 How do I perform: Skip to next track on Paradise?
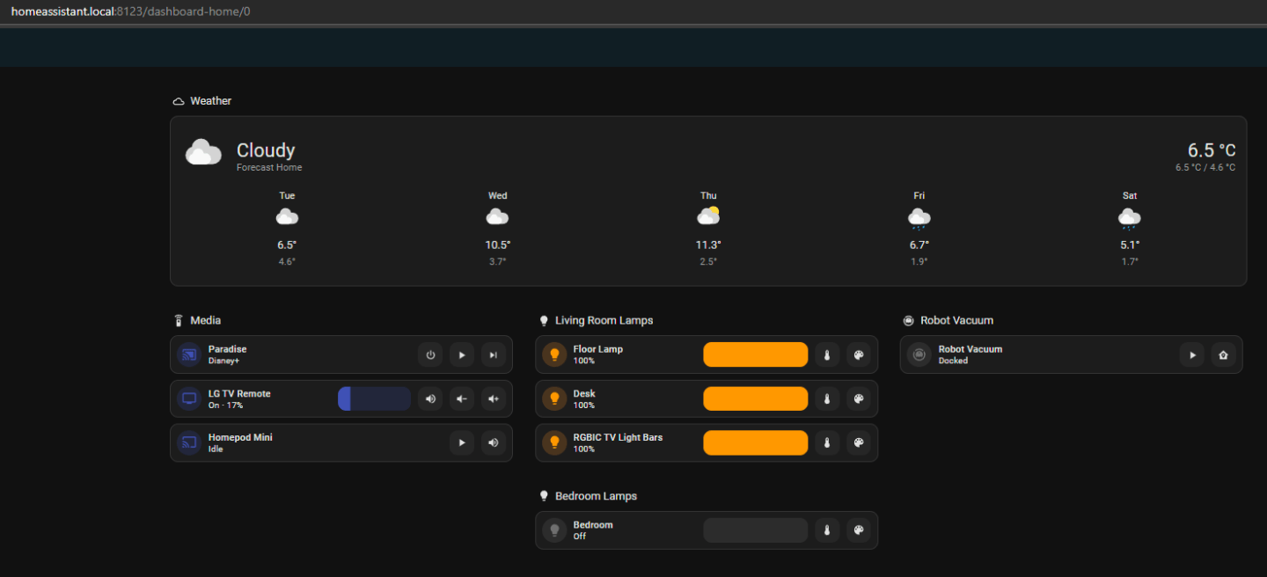coord(494,355)
